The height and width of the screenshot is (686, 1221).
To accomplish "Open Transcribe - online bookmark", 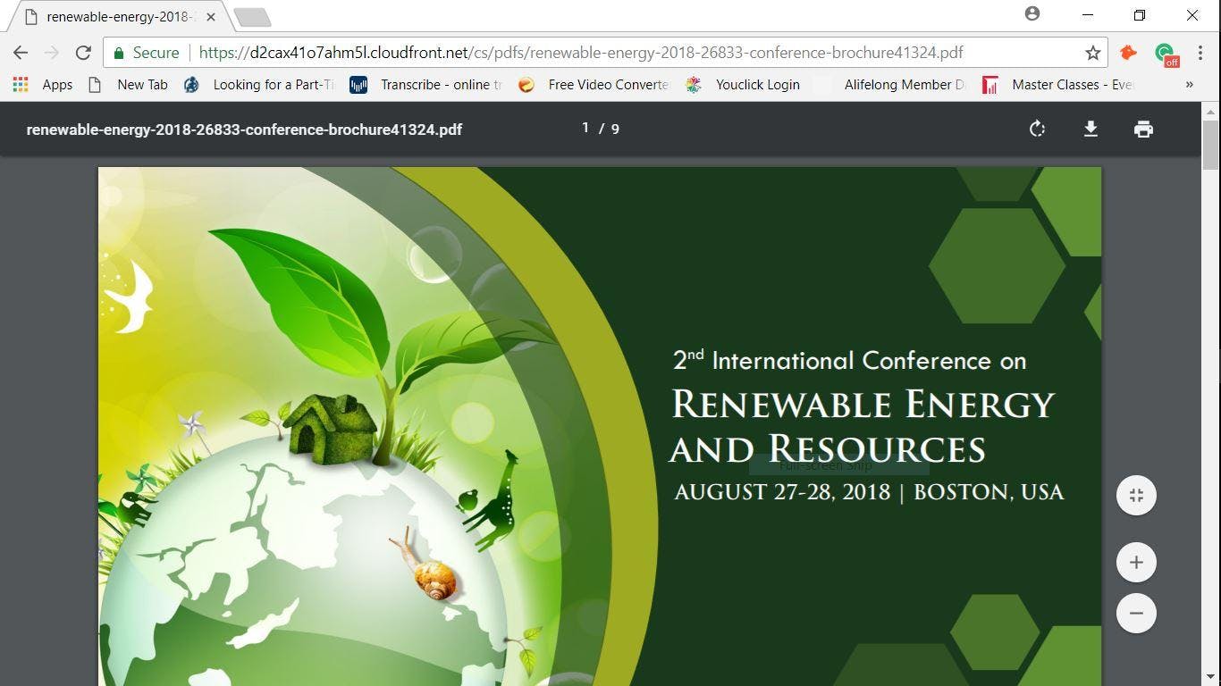I will (x=425, y=85).
